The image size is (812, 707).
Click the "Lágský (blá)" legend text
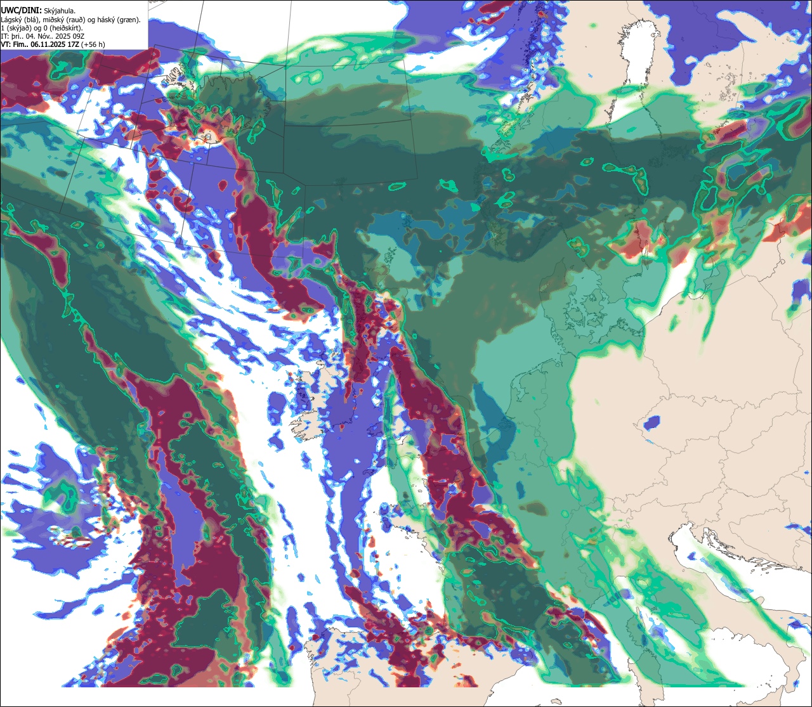19,20
